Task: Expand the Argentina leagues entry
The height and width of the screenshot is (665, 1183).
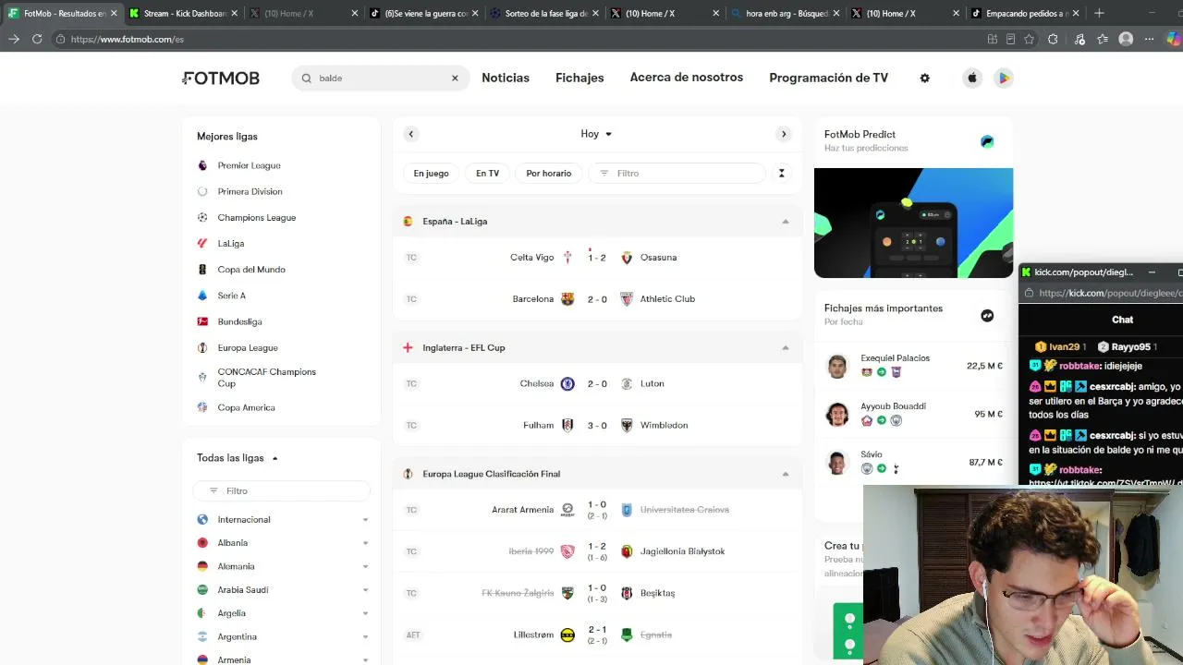Action: (x=365, y=637)
